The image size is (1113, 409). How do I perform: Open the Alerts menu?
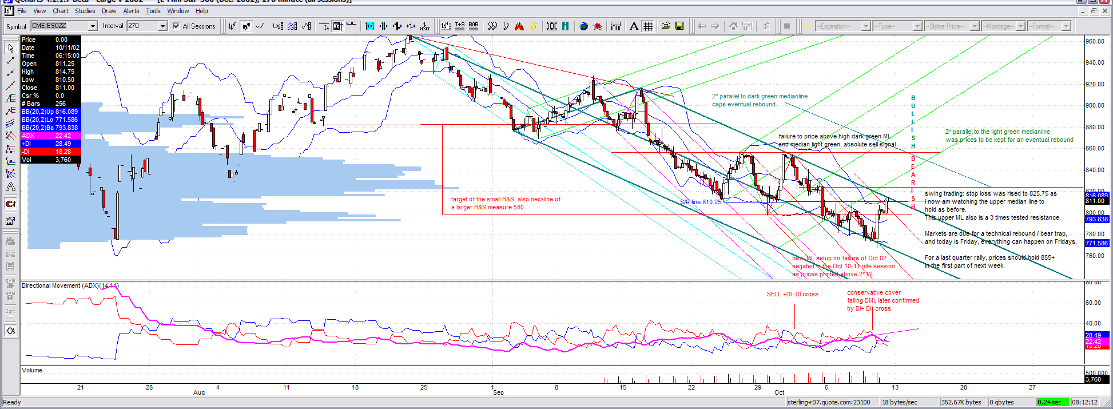[131, 11]
